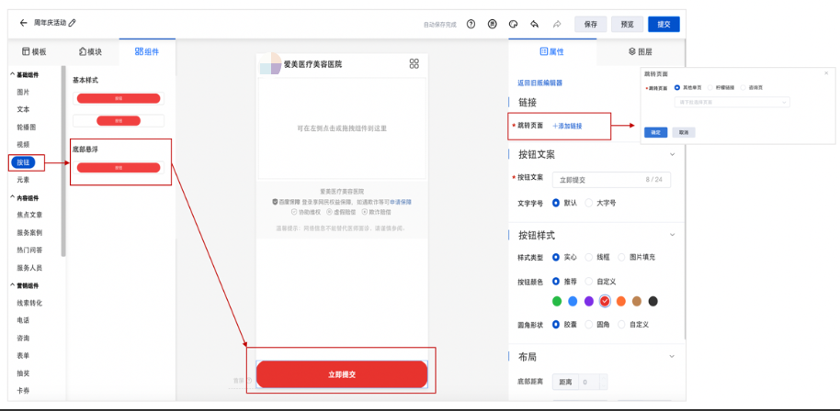Close the 跳转页面 dialog with the X
This screenshot has width=840, height=411.
pyautogui.click(x=826, y=73)
